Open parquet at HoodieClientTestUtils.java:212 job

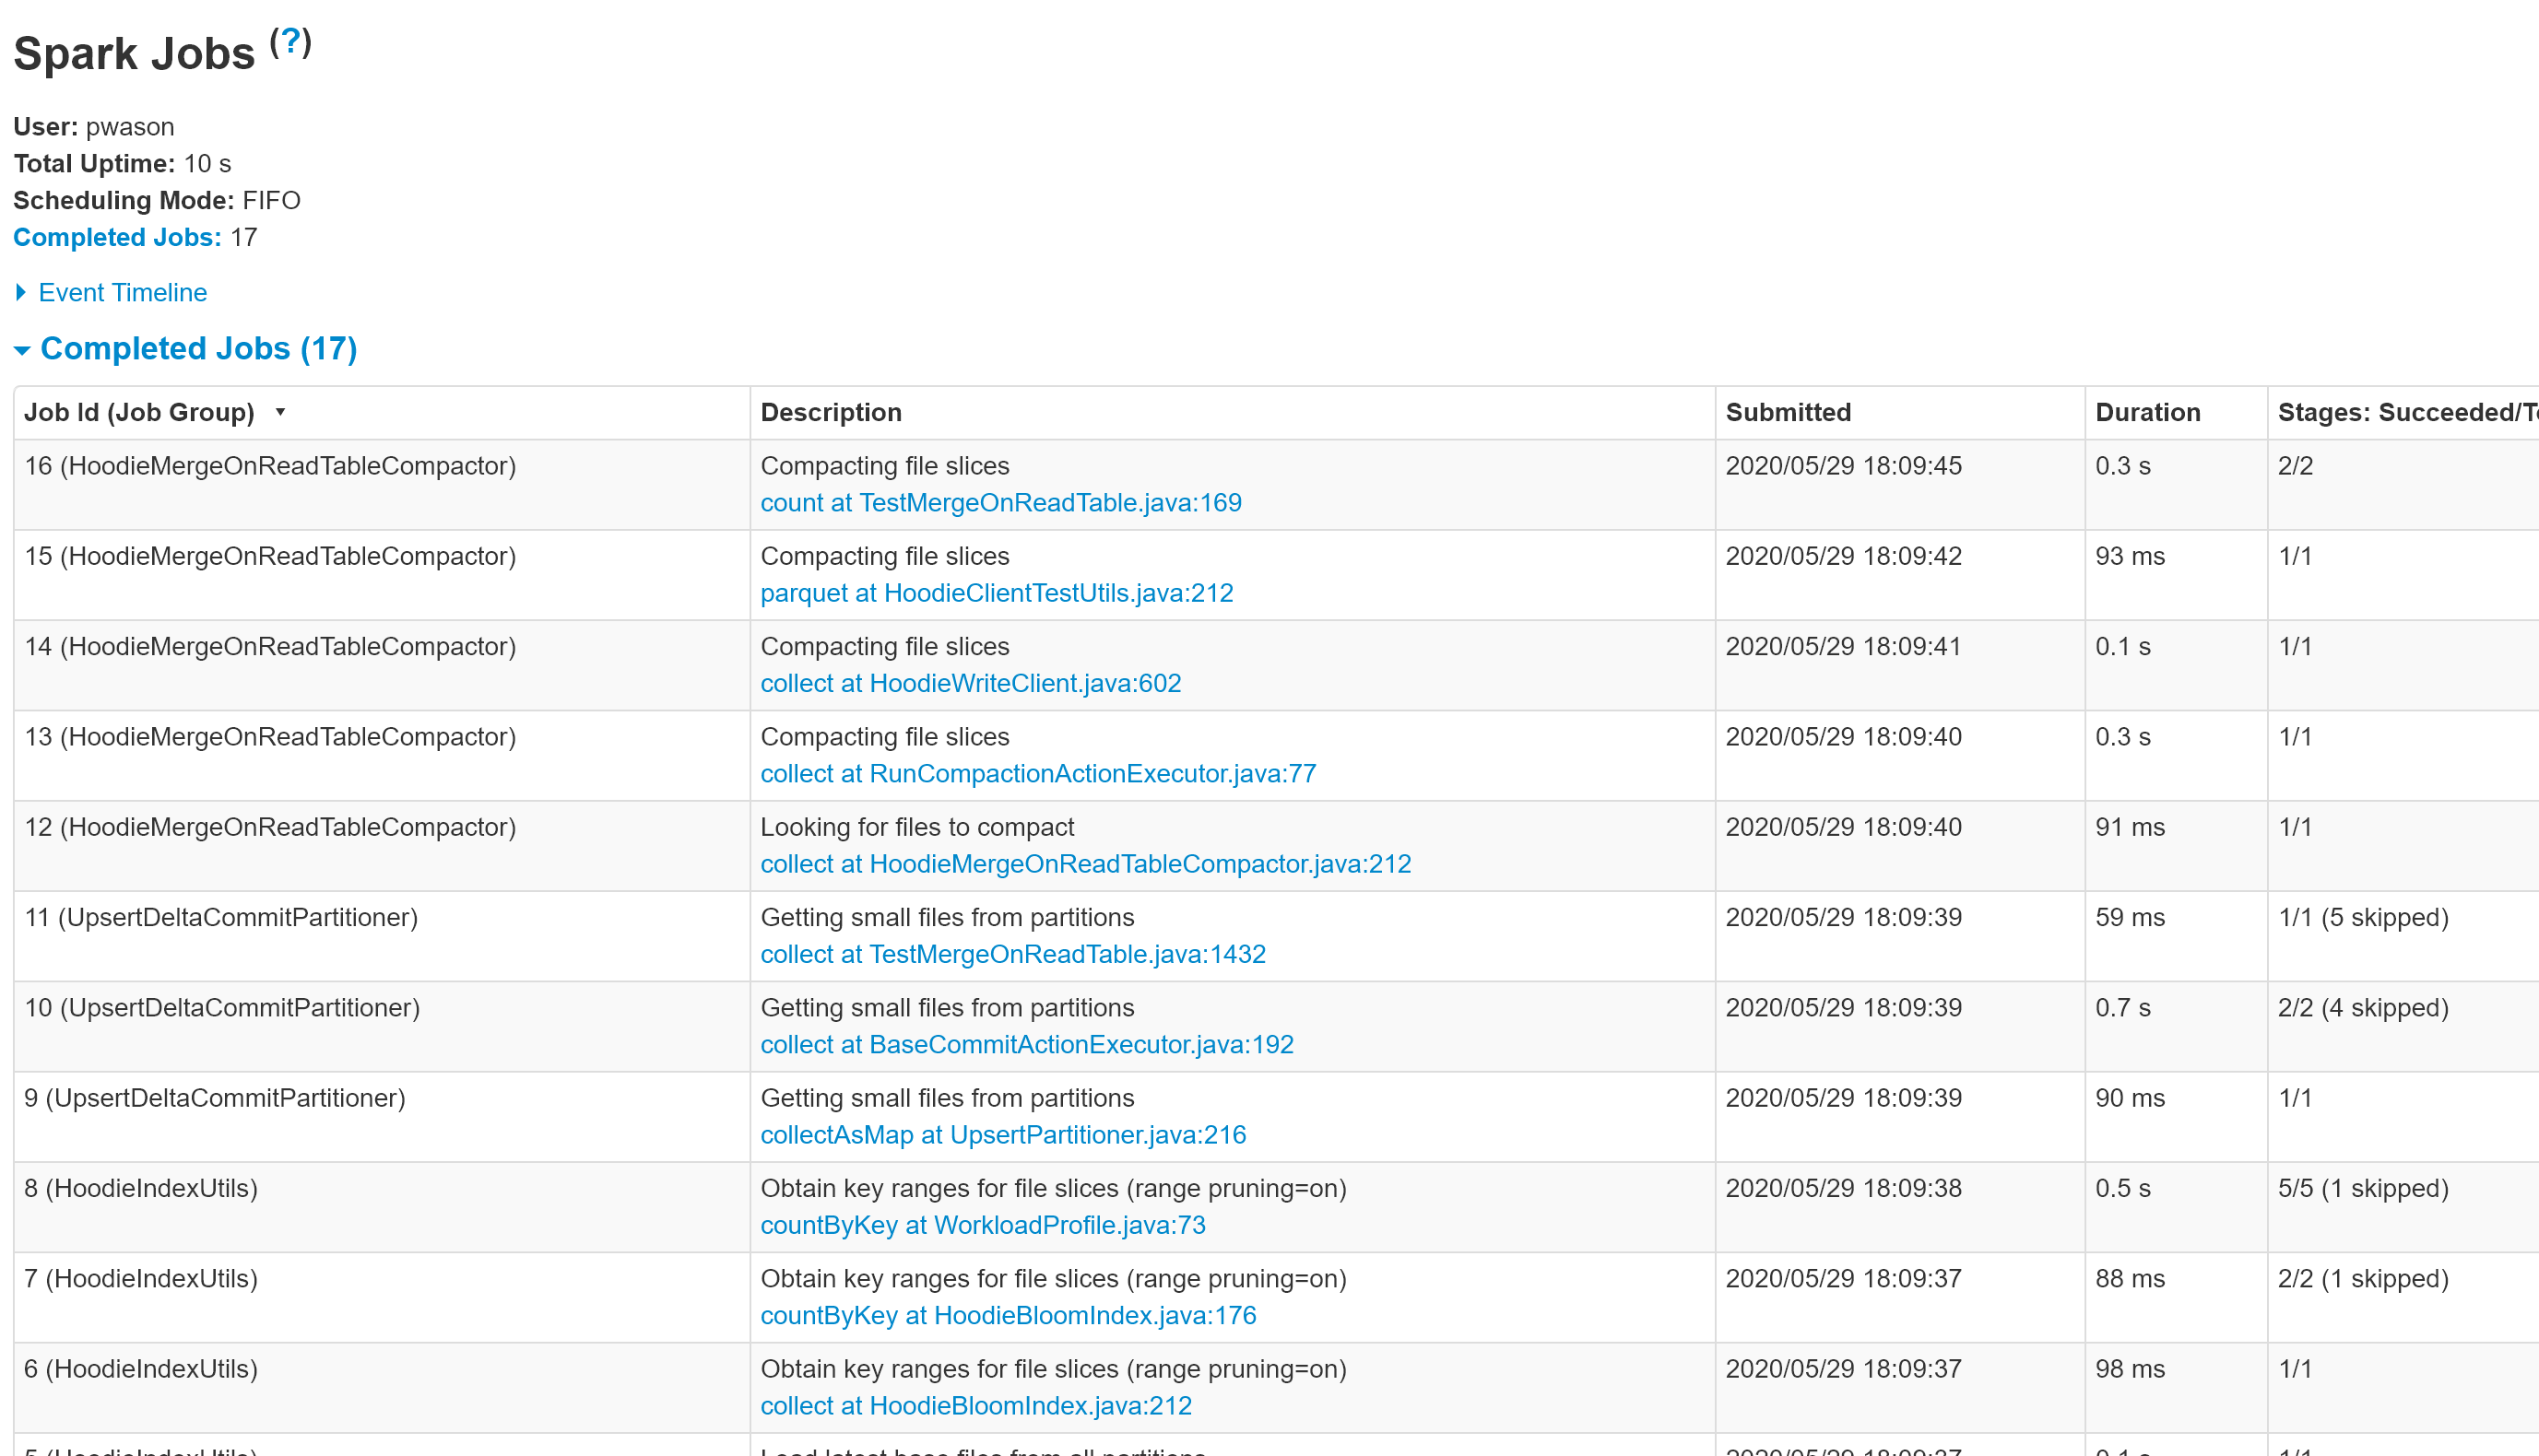click(x=997, y=593)
